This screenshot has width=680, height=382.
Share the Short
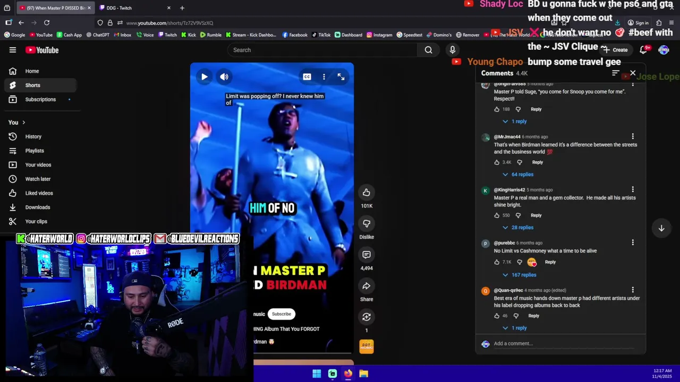(367, 286)
